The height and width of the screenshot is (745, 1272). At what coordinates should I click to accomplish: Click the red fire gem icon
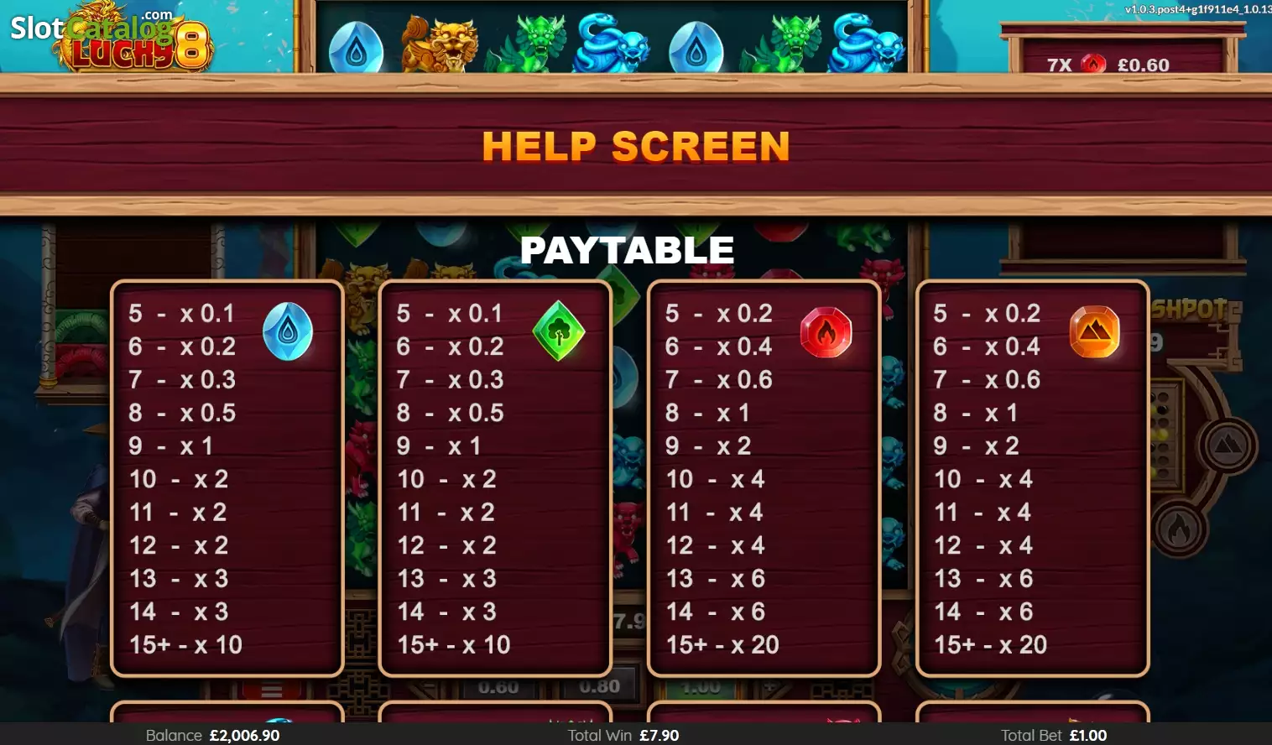(826, 332)
